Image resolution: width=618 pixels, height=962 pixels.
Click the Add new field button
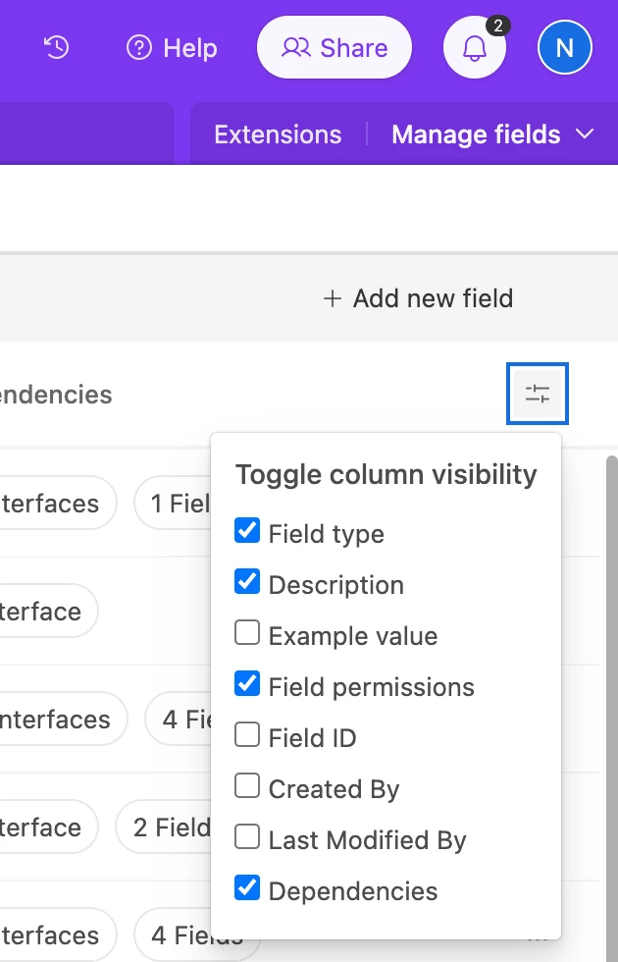pos(418,298)
